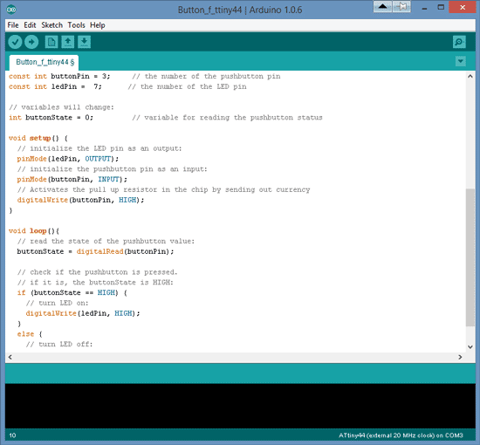Maximize the Arduino window

[x=441, y=8]
